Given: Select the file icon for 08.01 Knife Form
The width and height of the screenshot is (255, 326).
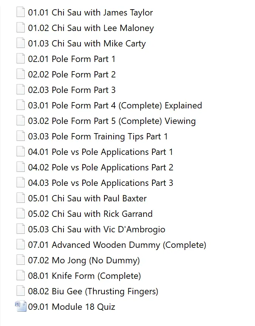Looking at the screenshot, I should coord(21,276).
